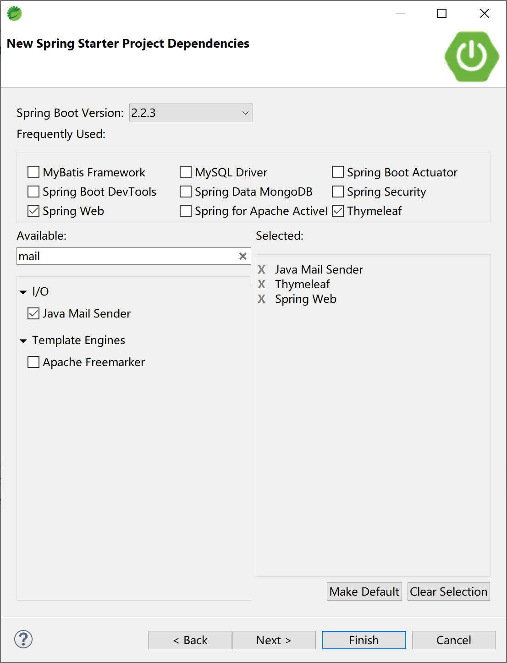Click the Spring Boot power logo
Viewport: 507px width, 663px height.
[x=471, y=56]
